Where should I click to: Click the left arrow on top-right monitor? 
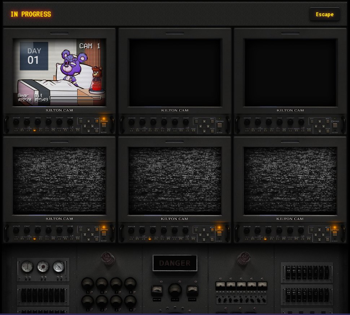coord(316,126)
